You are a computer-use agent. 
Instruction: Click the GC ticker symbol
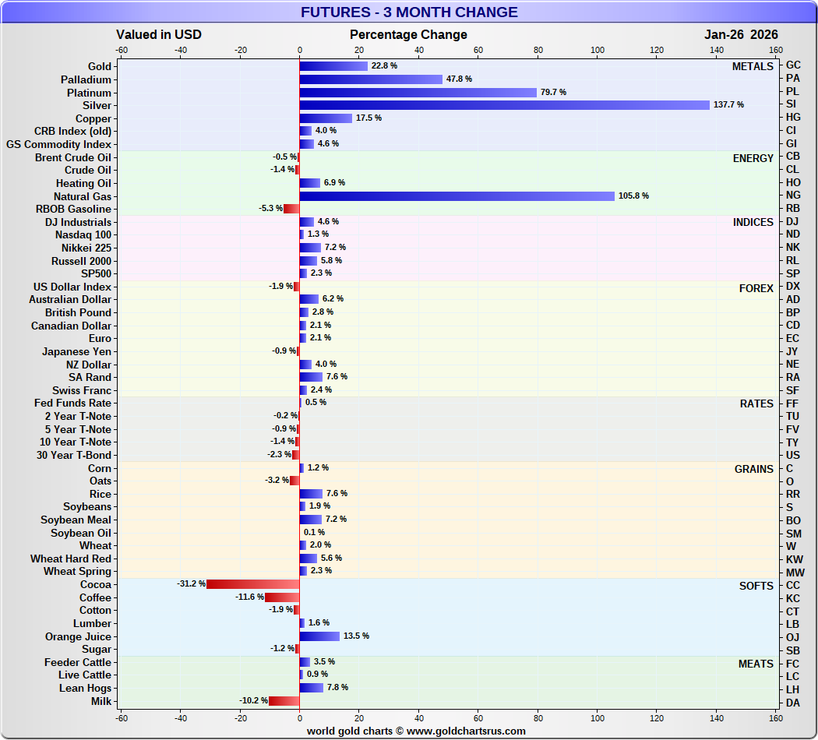[x=793, y=65]
